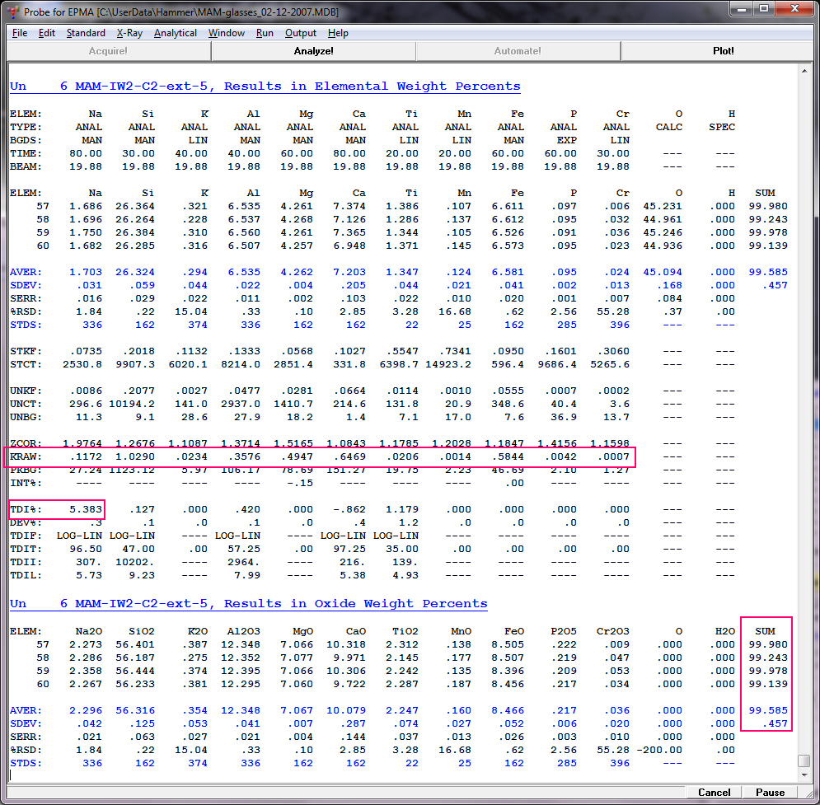Open the X-Ray menu
The image size is (820, 805).
coord(129,33)
